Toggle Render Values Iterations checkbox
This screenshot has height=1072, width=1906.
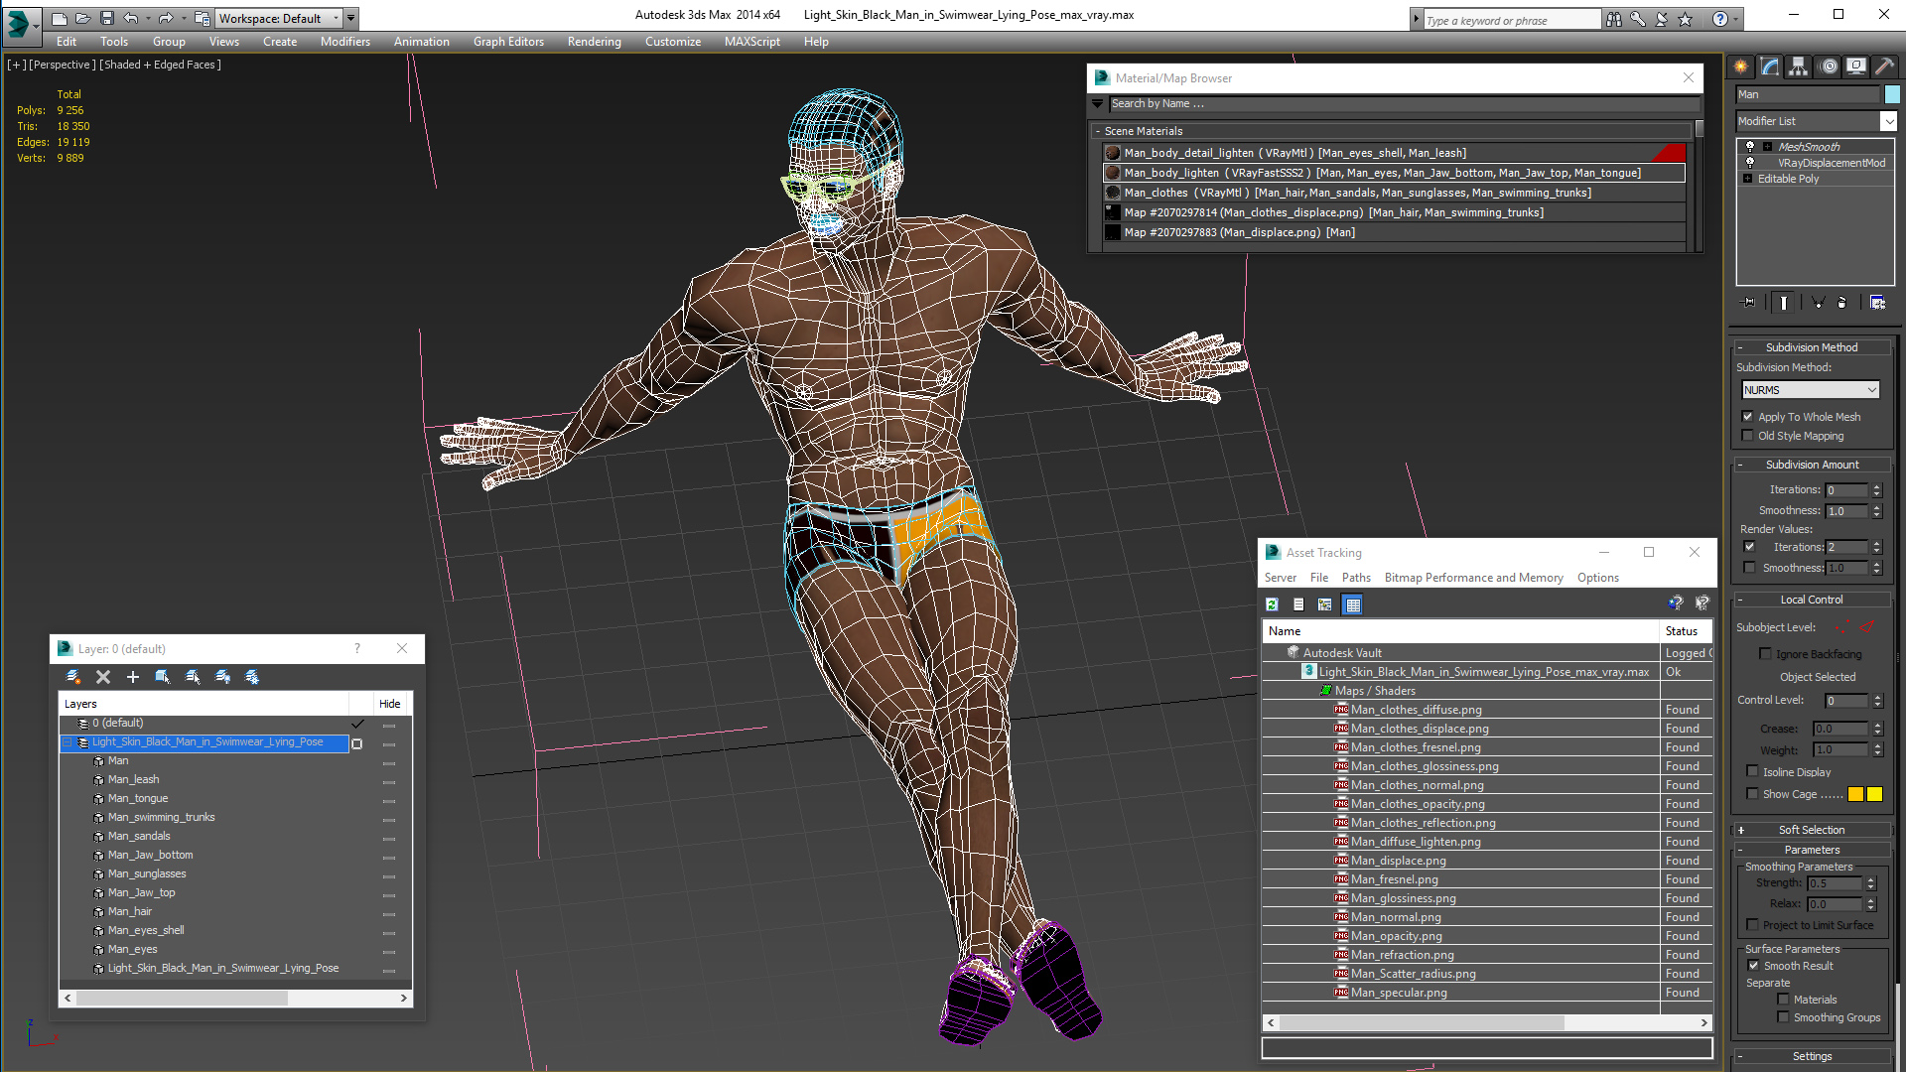[1750, 547]
